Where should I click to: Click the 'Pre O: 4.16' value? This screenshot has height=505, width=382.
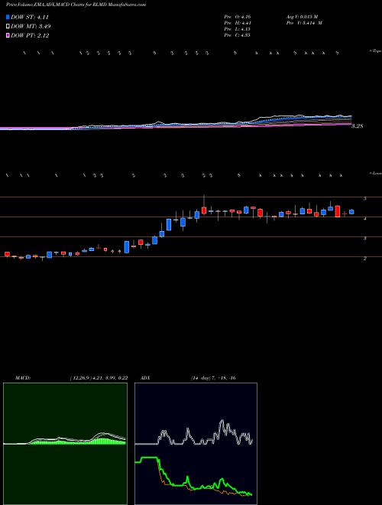pyautogui.click(x=238, y=16)
